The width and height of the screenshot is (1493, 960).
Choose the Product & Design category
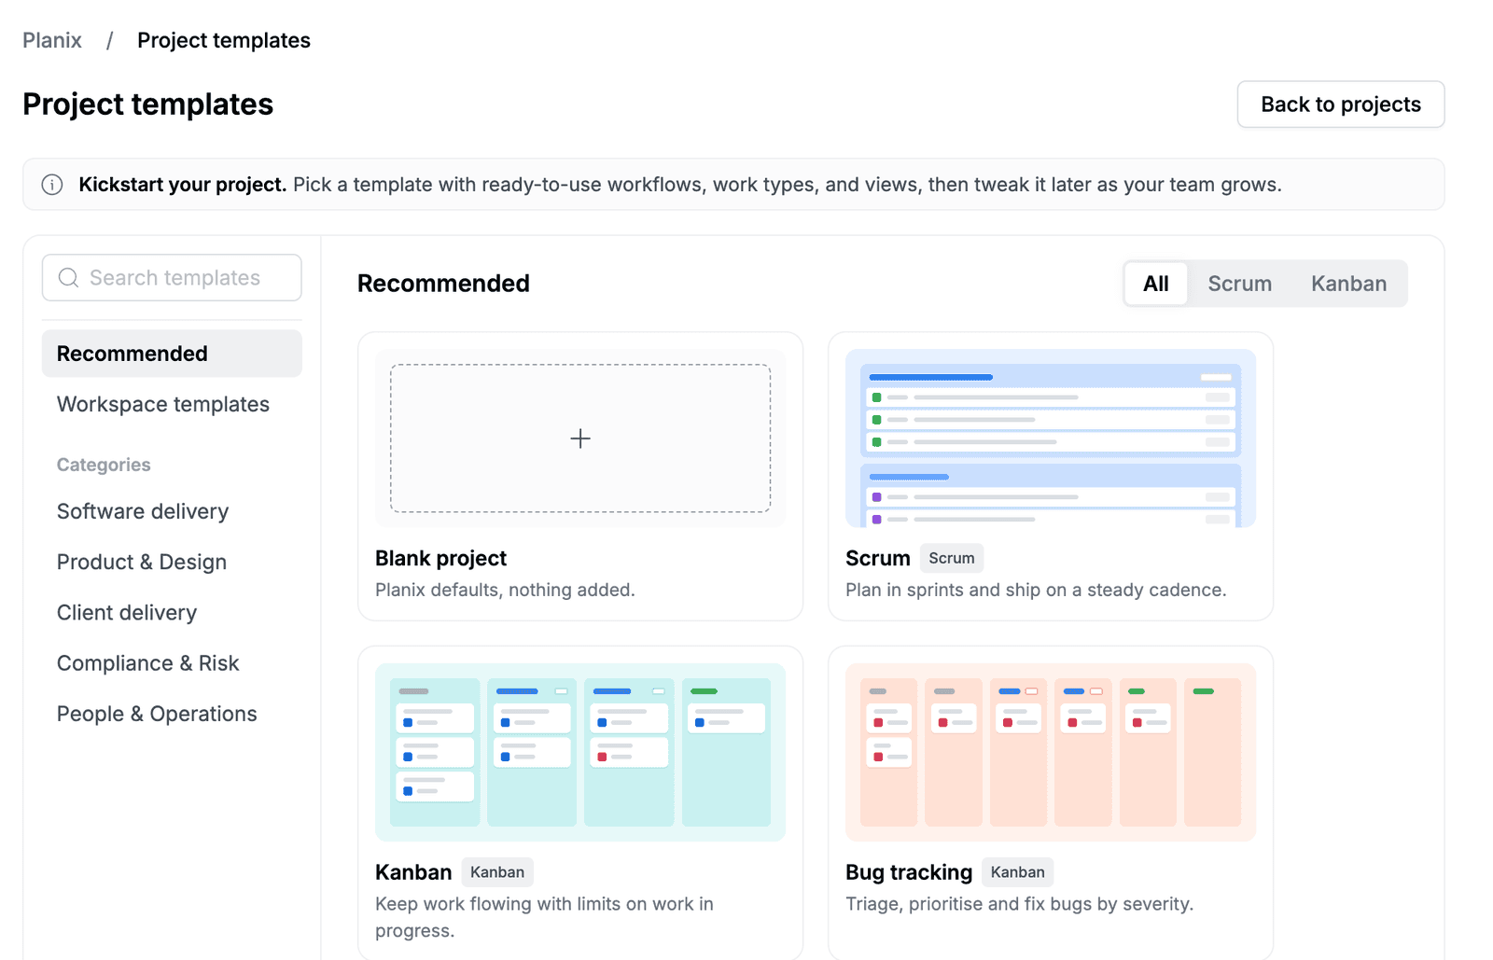pyautogui.click(x=172, y=562)
